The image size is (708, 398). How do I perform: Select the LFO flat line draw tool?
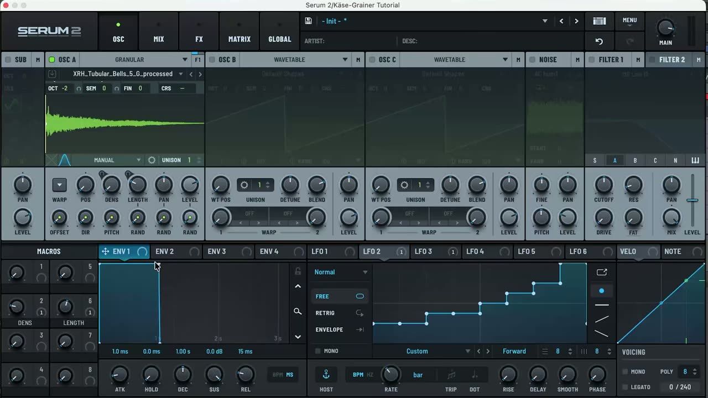point(602,305)
